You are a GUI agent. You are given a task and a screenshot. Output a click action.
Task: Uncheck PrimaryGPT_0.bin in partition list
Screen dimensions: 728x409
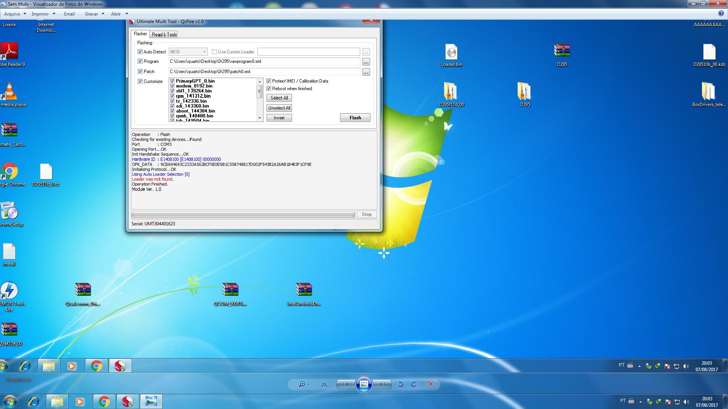172,81
